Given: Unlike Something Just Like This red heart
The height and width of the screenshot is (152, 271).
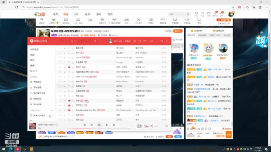Looking at the screenshot, I should point(69,110).
